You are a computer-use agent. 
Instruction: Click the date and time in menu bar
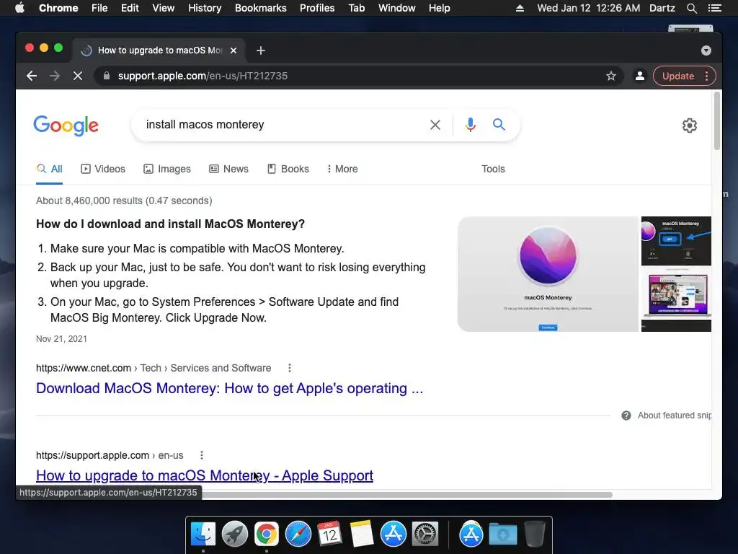click(588, 8)
